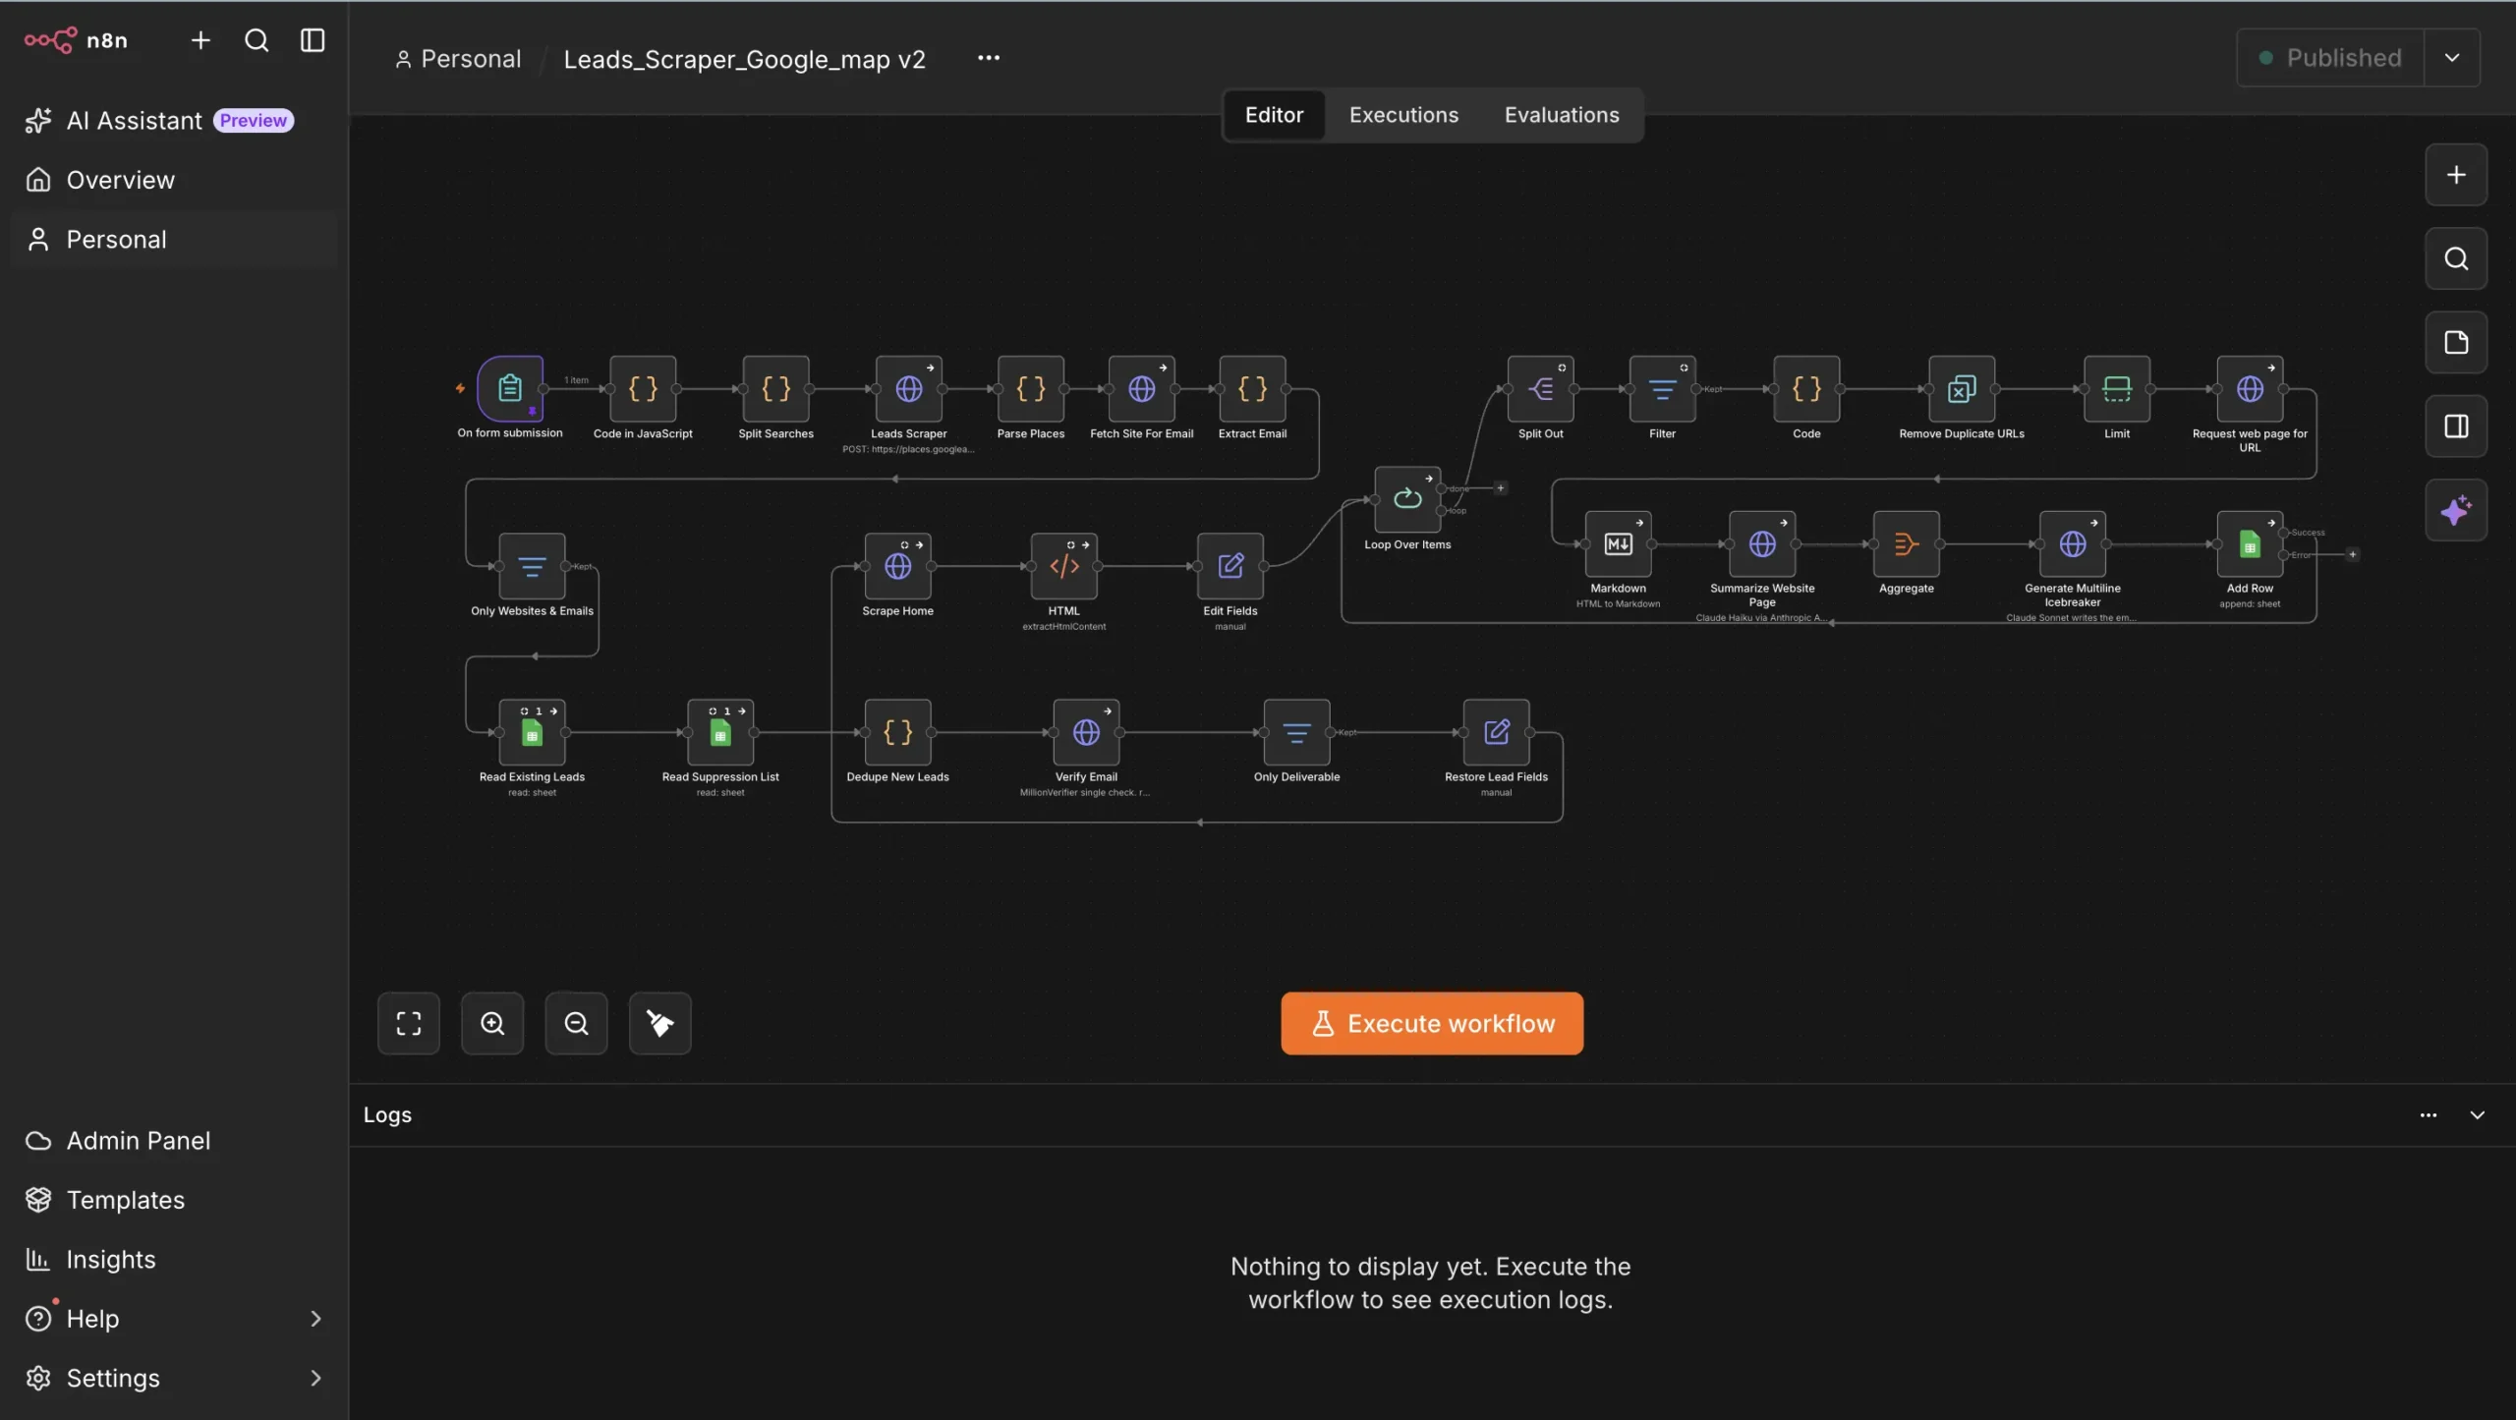This screenshot has width=2516, height=1420.
Task: Open Personal in sidebar
Action: point(174,240)
